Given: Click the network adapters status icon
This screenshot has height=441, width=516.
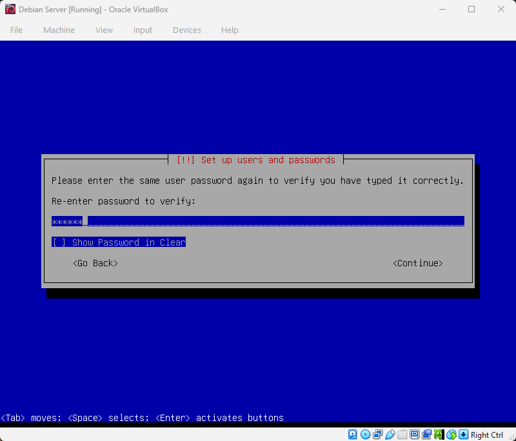Looking at the screenshot, I should (x=378, y=435).
